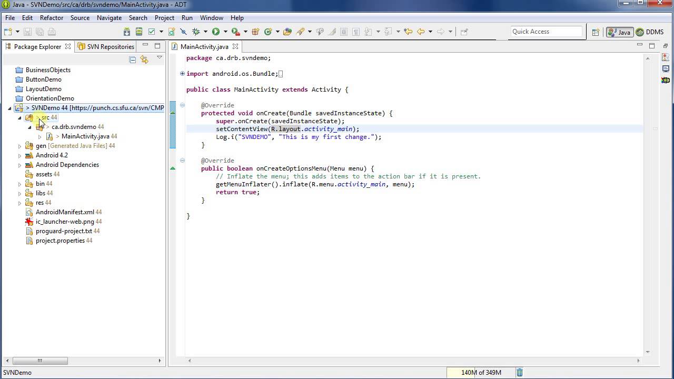Open the Navigate menu
This screenshot has height=379, width=674.
(109, 18)
